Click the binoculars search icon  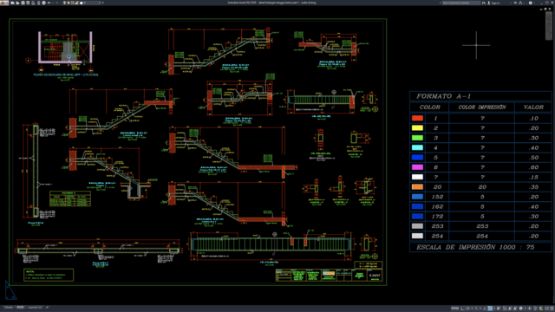tap(484, 3)
